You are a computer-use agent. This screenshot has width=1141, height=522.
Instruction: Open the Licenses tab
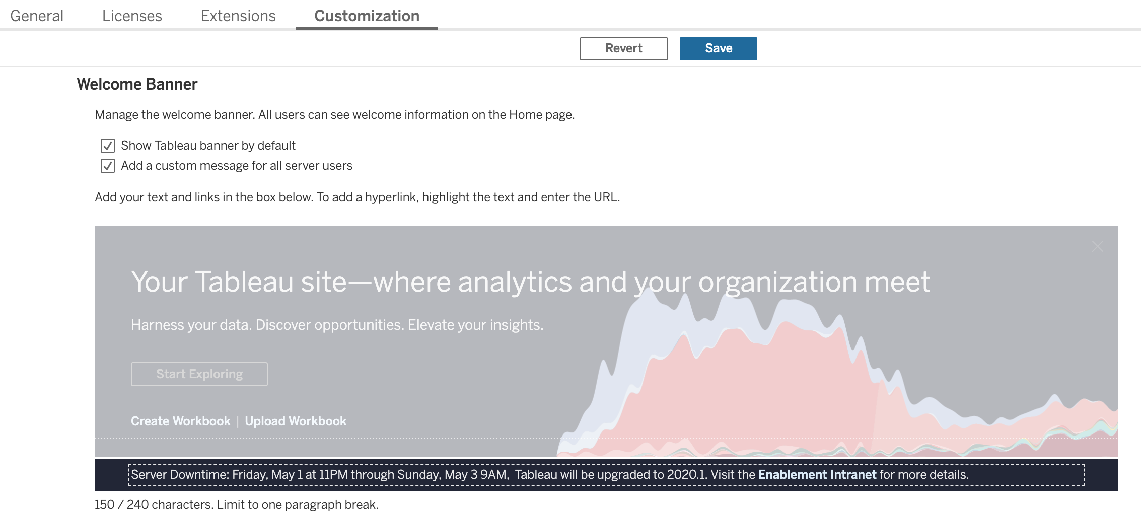tap(132, 16)
